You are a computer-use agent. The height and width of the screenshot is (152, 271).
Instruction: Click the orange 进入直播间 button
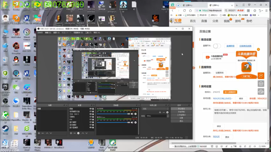click(x=230, y=92)
